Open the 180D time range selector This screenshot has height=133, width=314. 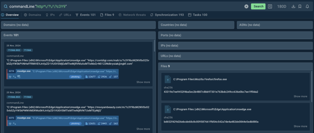282,6
